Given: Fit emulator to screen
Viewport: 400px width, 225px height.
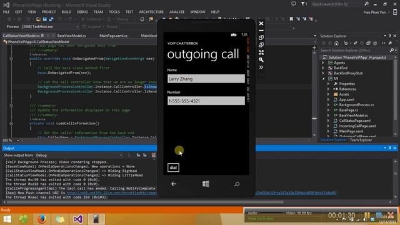Looking at the screenshot, I should tap(261, 52).
